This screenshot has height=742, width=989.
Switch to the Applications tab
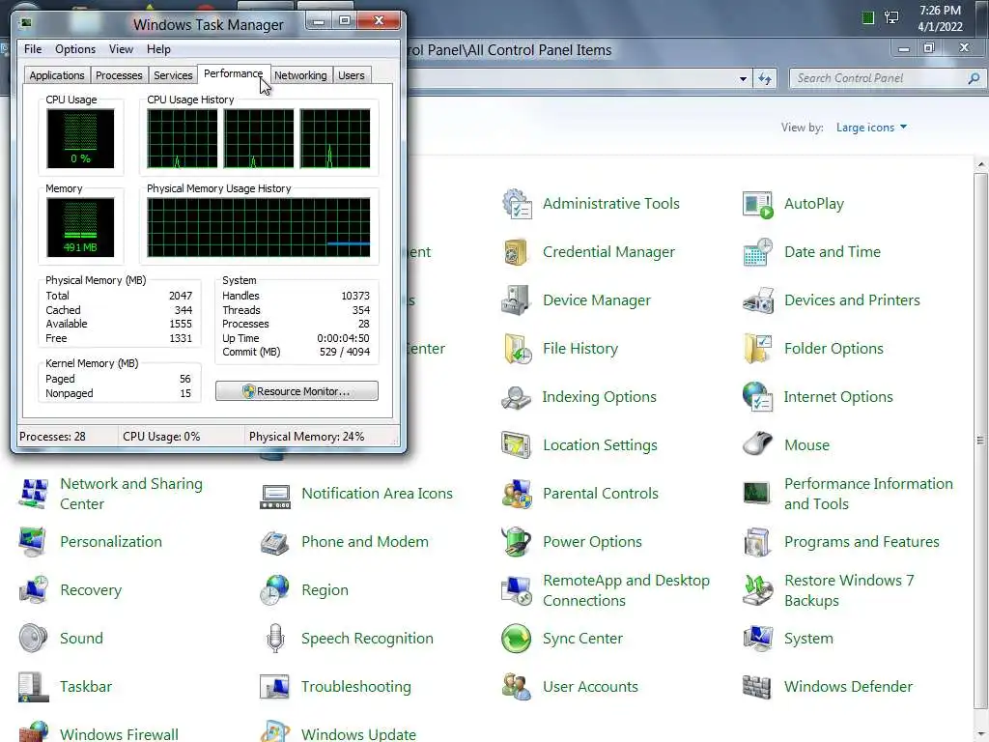point(57,75)
